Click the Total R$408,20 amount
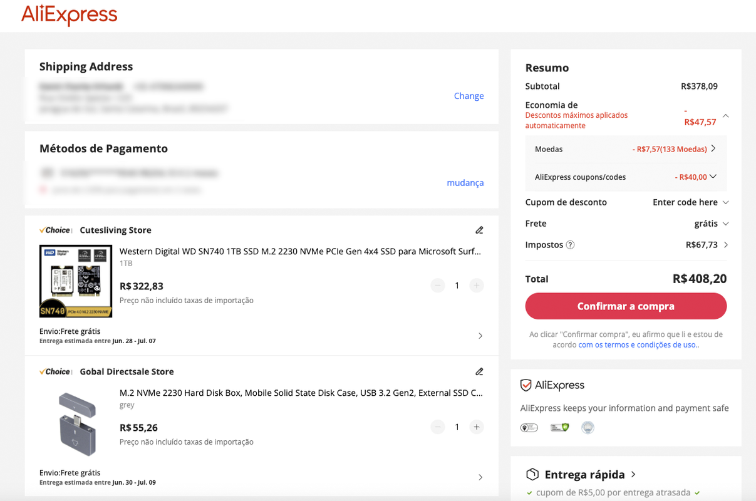Image resolution: width=756 pixels, height=501 pixels. click(x=700, y=279)
